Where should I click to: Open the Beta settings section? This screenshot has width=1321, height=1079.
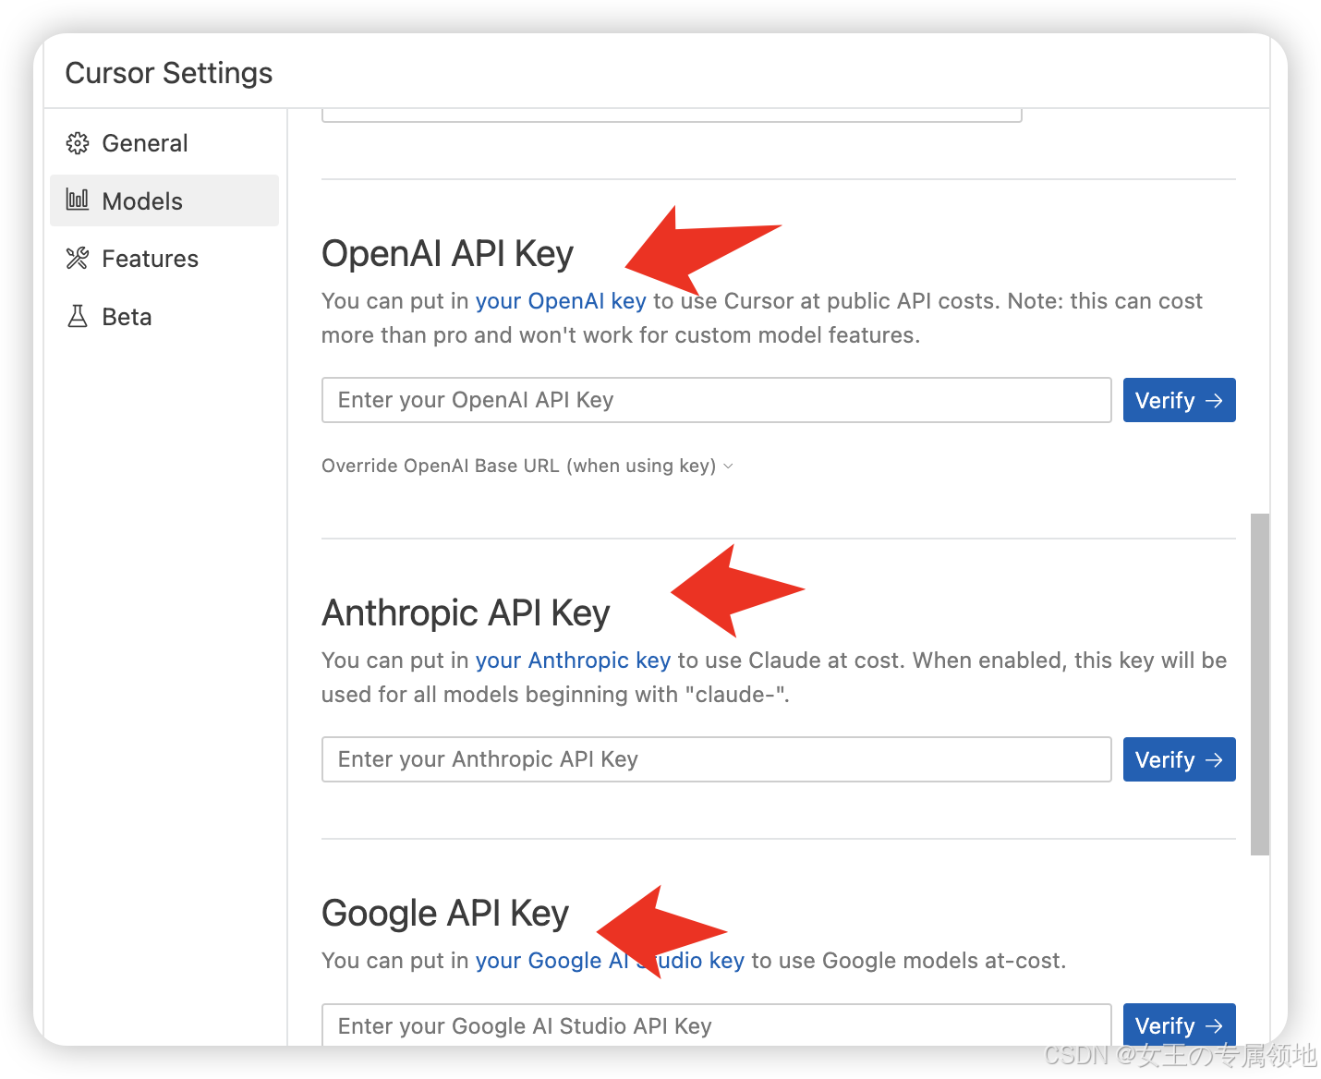[164, 317]
